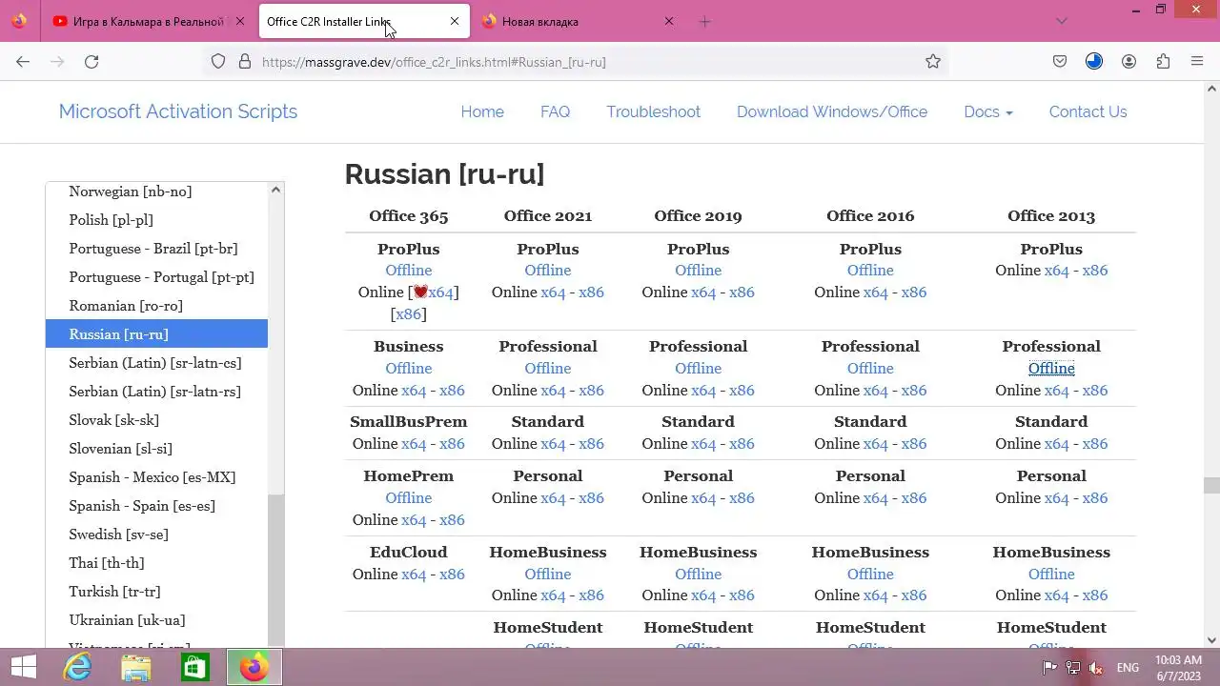The height and width of the screenshot is (686, 1220).
Task: Select Slovak [sk-sk] in sidebar
Action: pos(114,420)
